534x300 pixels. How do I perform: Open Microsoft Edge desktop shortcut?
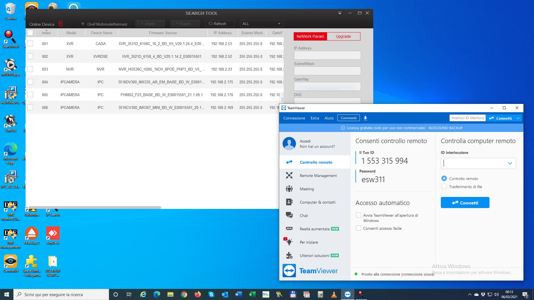pos(10,153)
